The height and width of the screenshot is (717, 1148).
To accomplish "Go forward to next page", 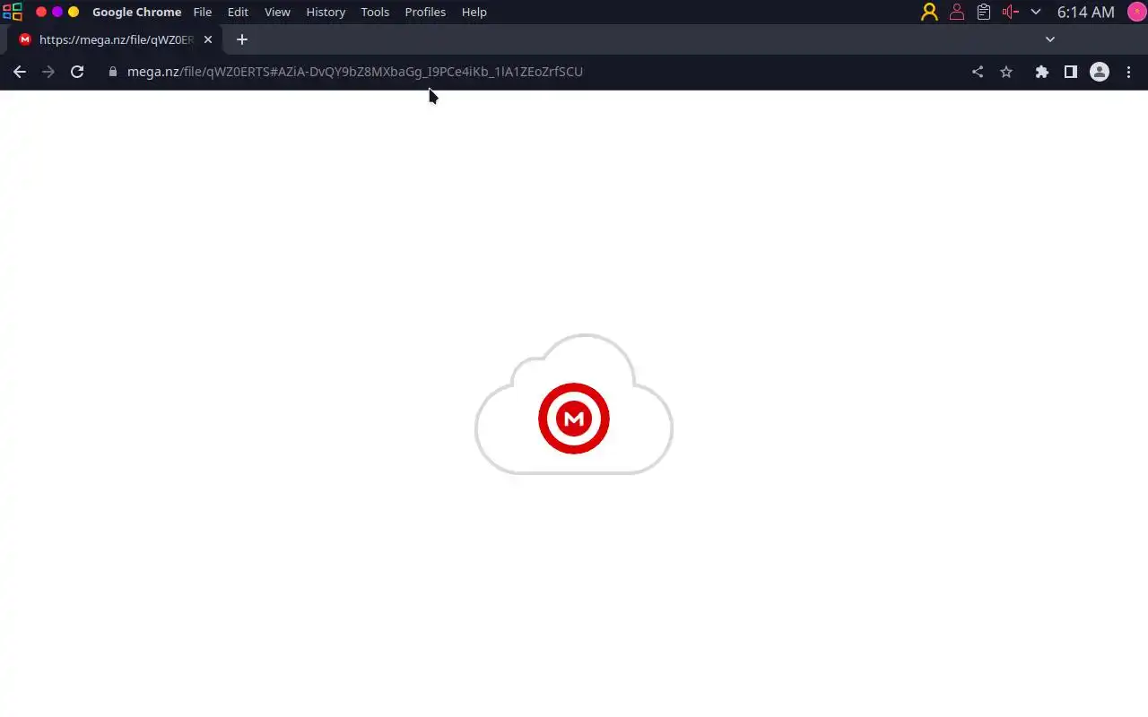I will (x=48, y=72).
